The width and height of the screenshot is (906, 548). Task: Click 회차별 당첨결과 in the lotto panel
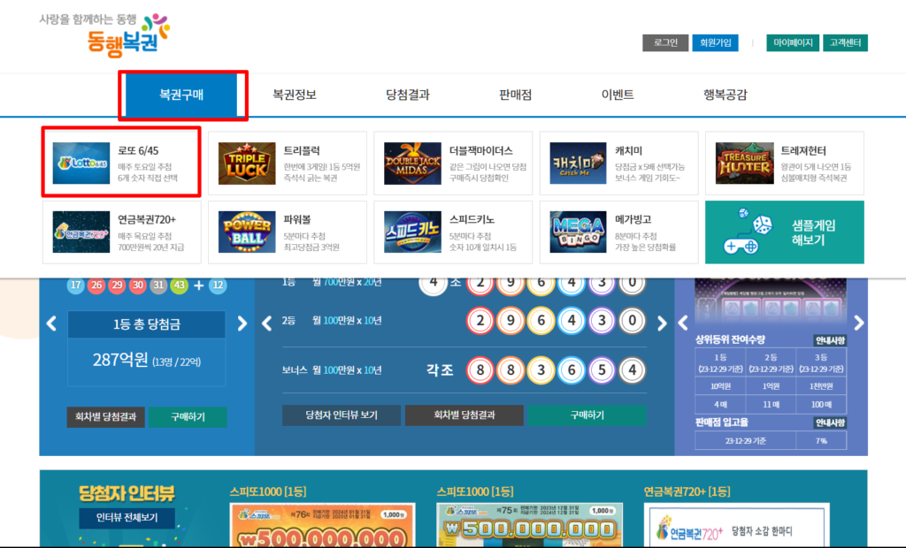[x=106, y=417]
